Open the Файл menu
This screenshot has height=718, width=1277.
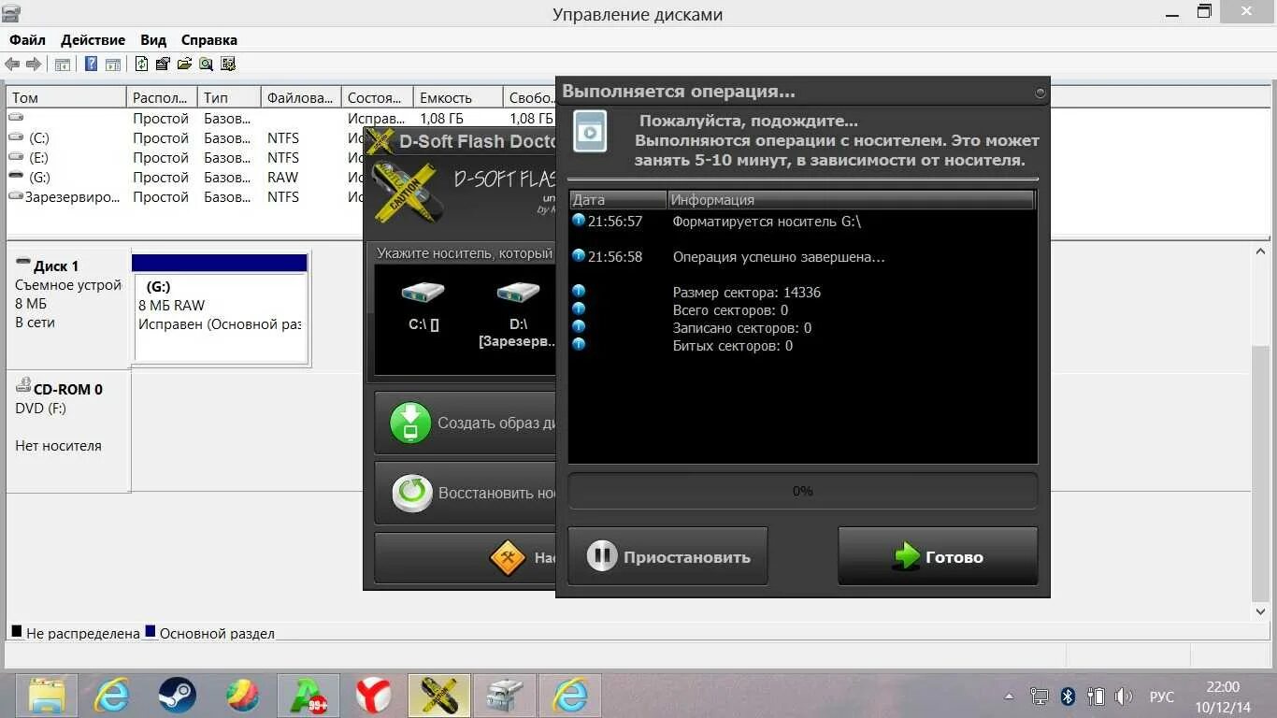click(27, 40)
